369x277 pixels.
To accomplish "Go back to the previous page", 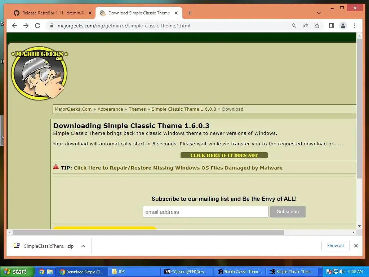I will point(14,26).
